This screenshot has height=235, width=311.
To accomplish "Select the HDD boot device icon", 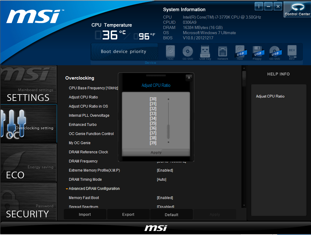I will point(170,52).
